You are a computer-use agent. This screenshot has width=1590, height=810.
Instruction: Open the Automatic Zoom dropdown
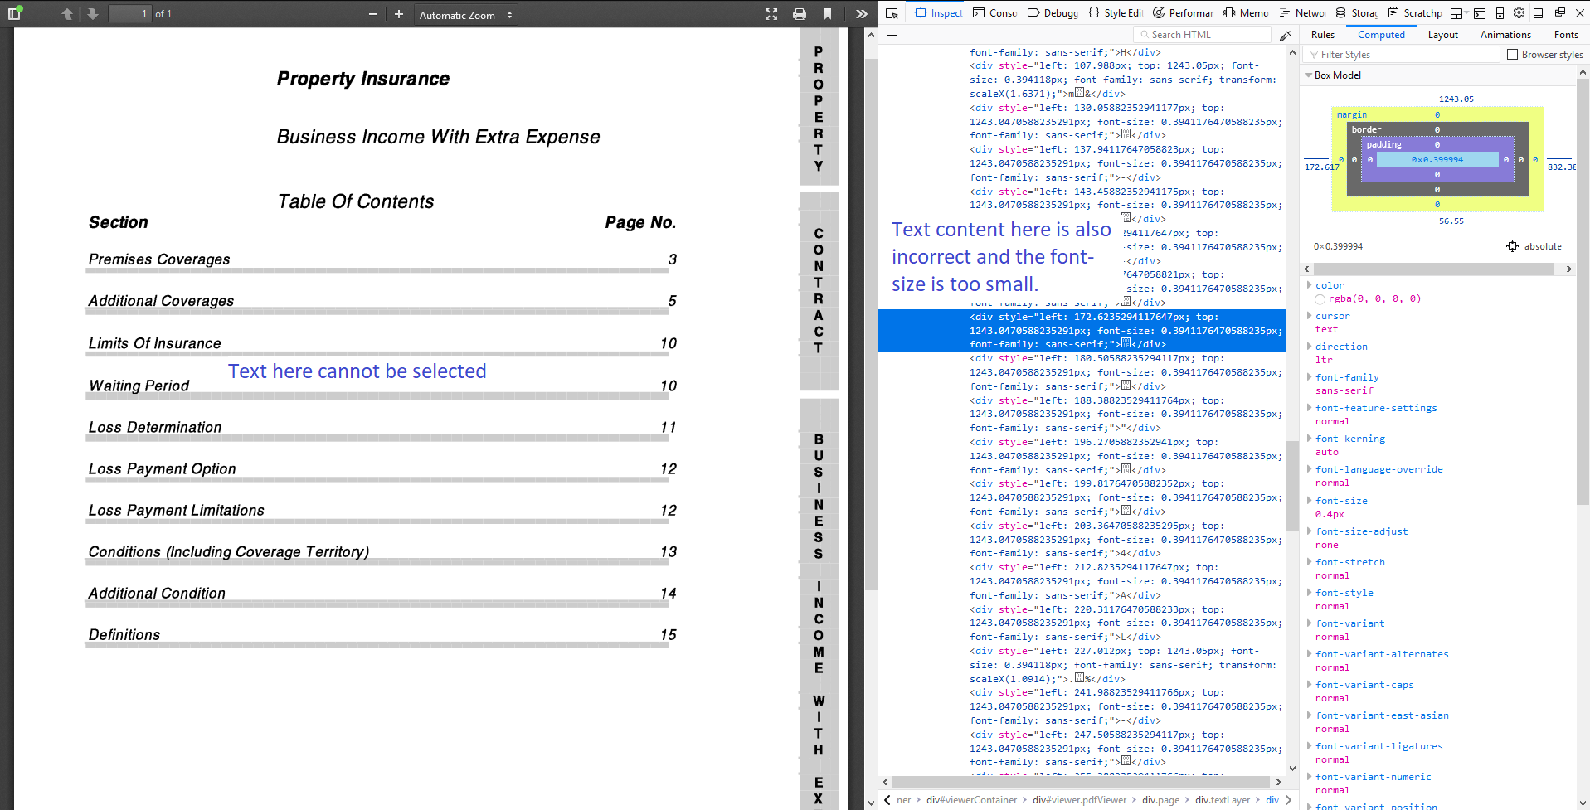(x=465, y=14)
